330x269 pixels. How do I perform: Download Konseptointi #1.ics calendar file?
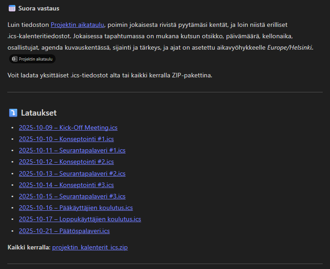tap(66, 139)
